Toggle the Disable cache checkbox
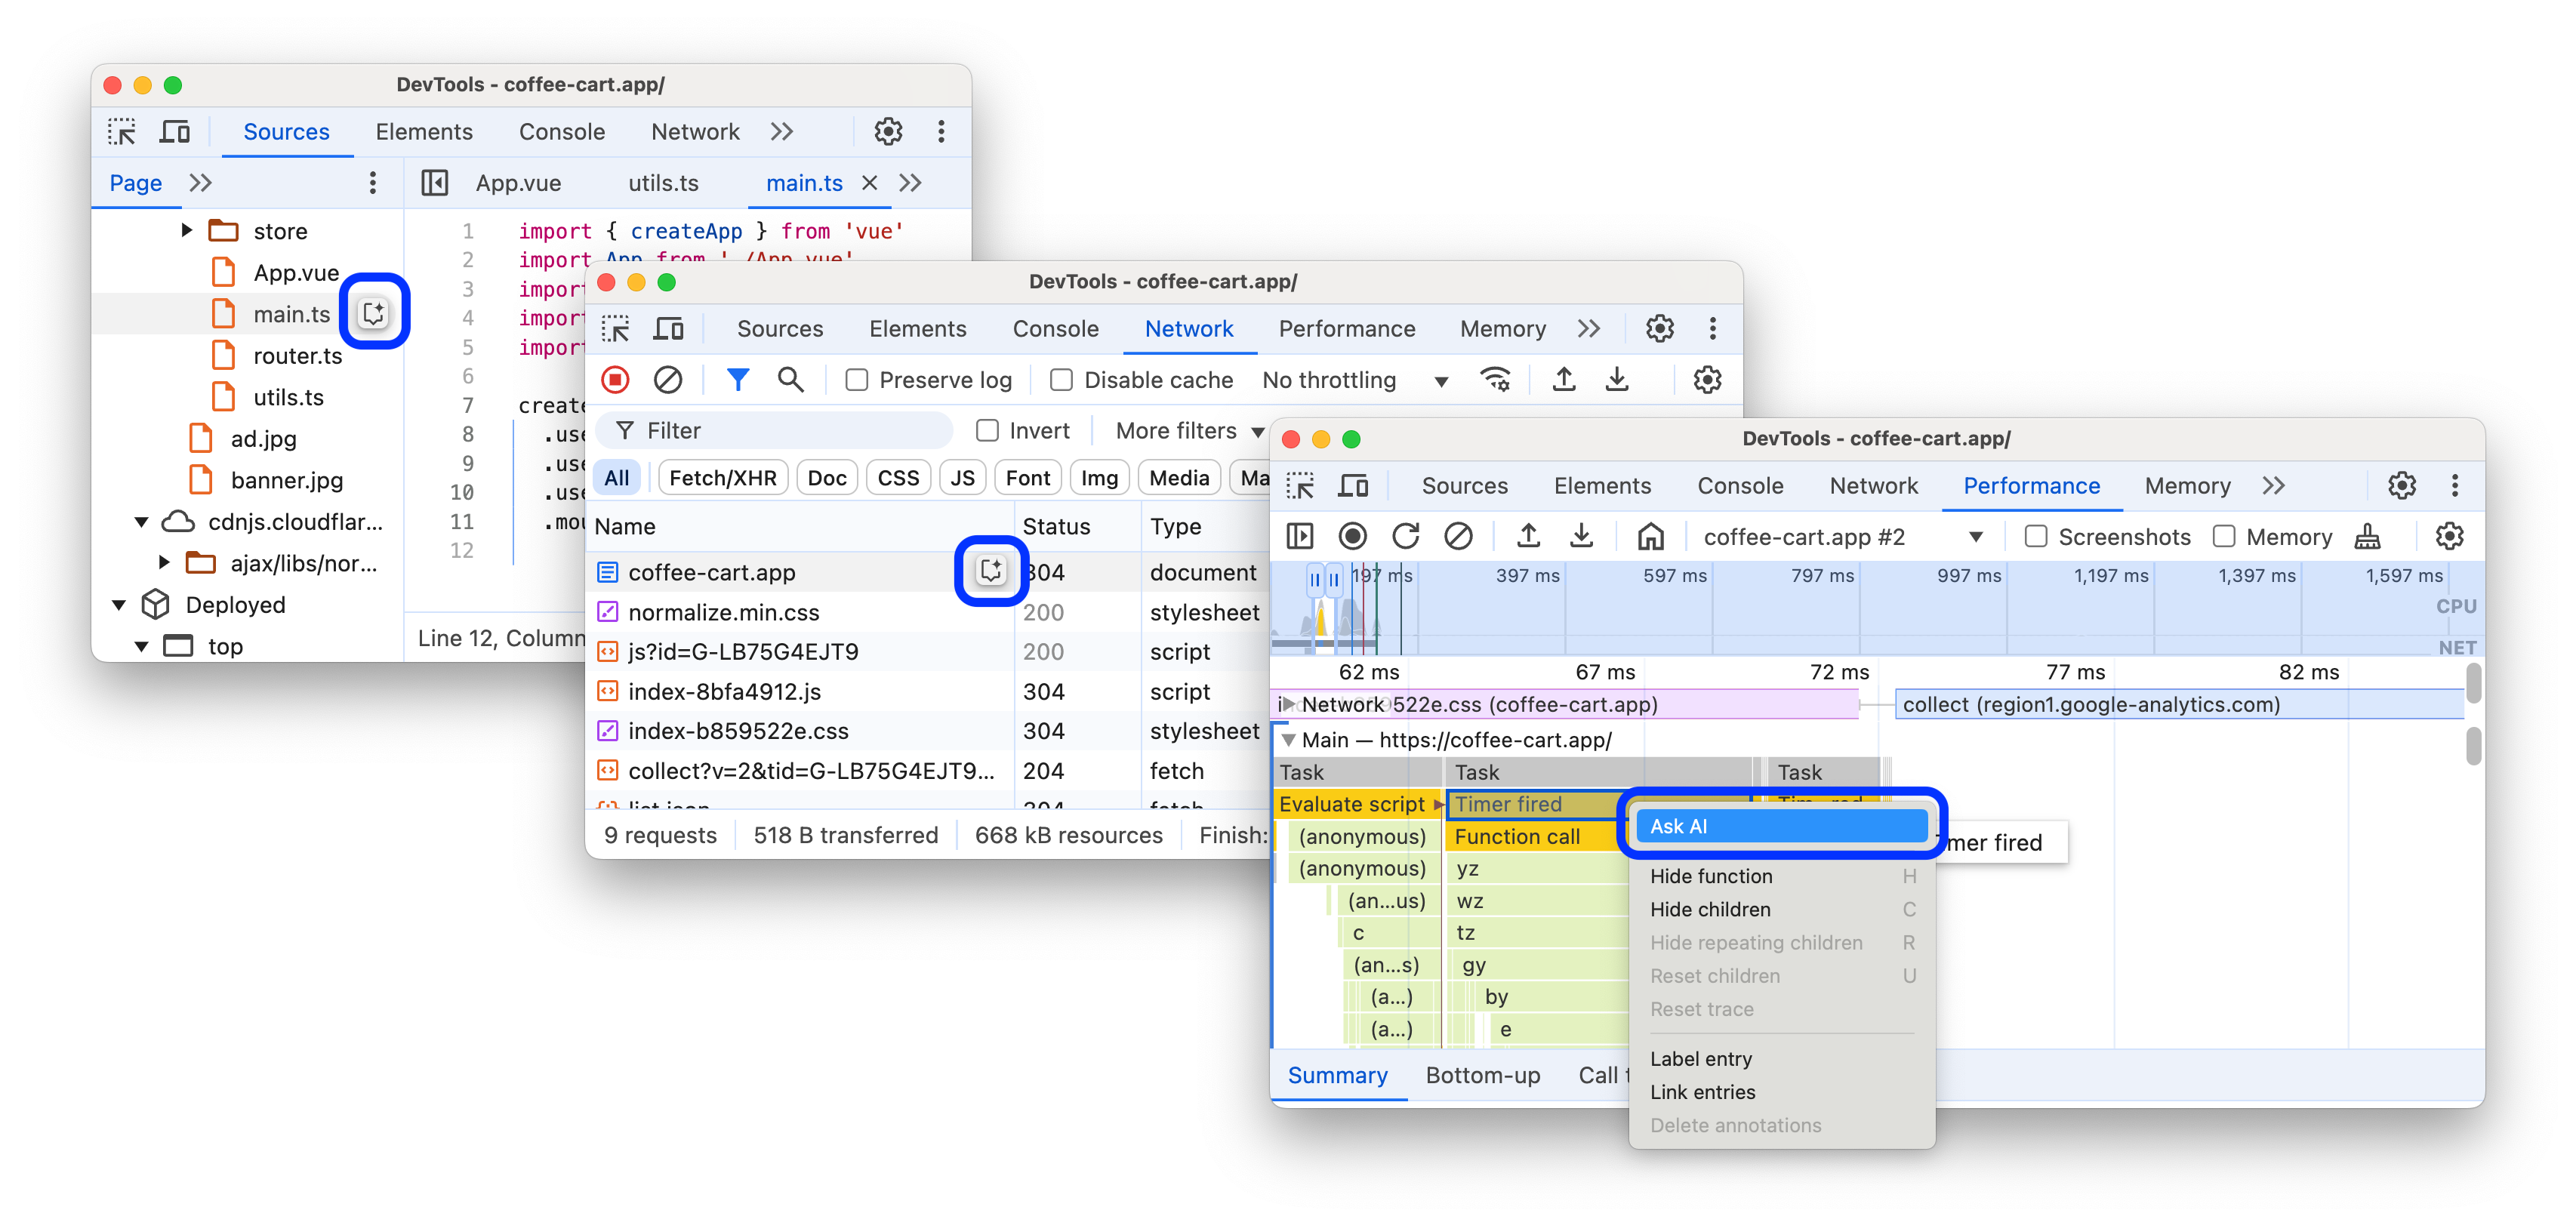This screenshot has width=2576, height=1210. [x=1058, y=381]
